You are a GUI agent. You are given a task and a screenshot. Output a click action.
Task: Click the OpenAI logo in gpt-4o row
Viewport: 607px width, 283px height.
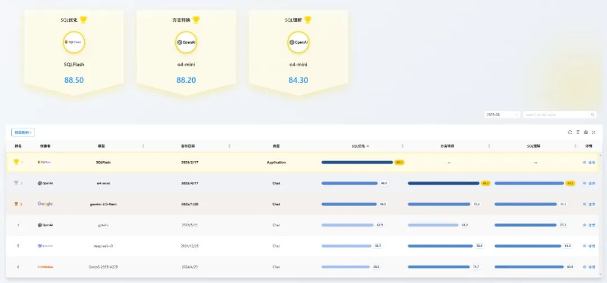click(46, 225)
